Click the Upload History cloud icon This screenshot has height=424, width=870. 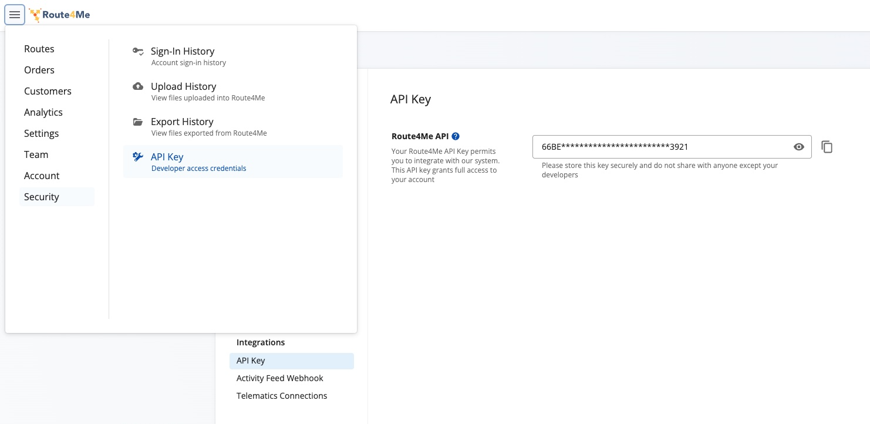(138, 86)
